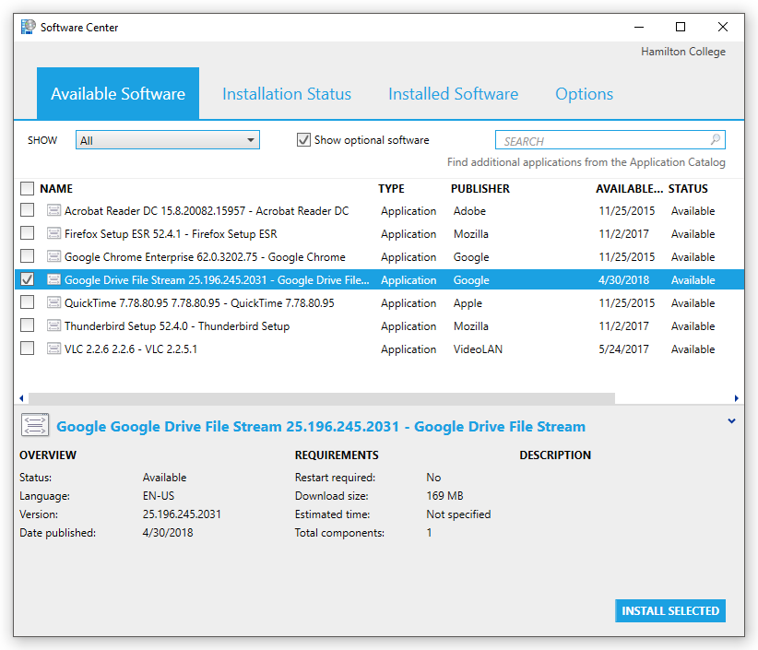Select the QuickTime 7.78.80.95 row name
Viewport: 758px width, 650px height.
tap(199, 303)
